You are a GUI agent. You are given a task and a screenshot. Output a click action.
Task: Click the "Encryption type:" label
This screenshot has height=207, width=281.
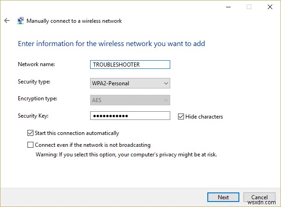tap(37, 98)
